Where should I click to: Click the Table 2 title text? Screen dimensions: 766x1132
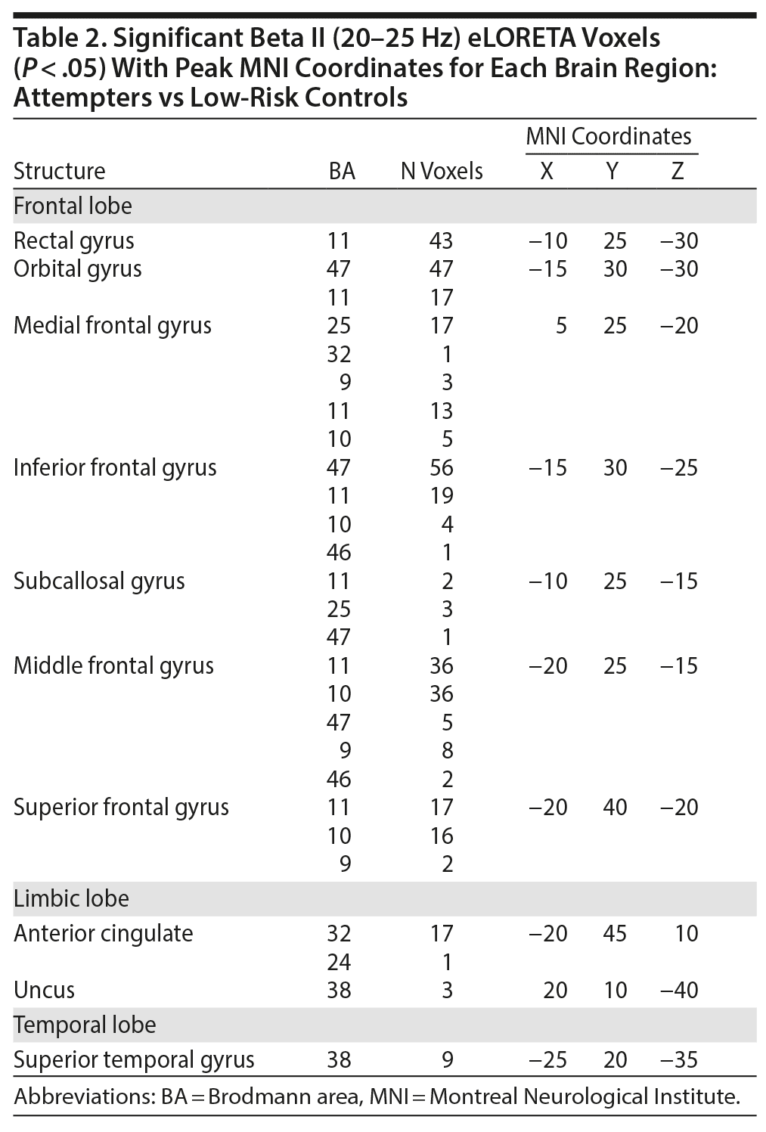click(364, 67)
